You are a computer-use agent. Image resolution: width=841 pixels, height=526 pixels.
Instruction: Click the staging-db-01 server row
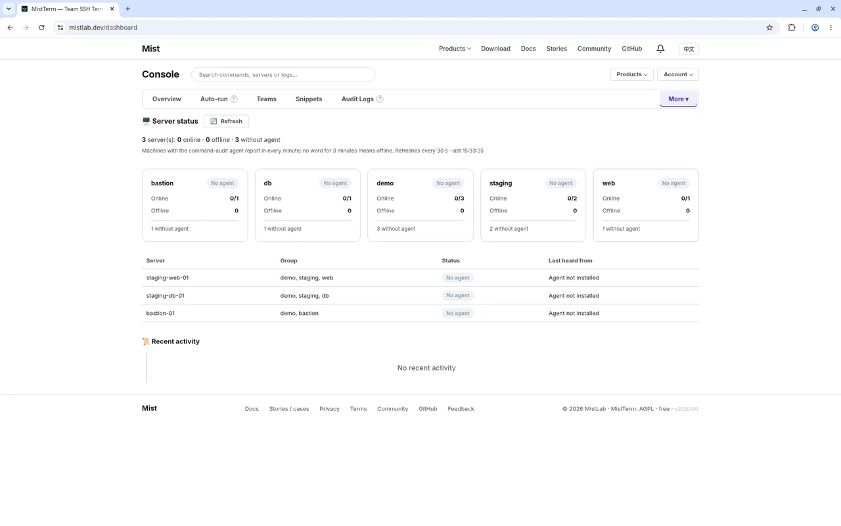(x=420, y=295)
